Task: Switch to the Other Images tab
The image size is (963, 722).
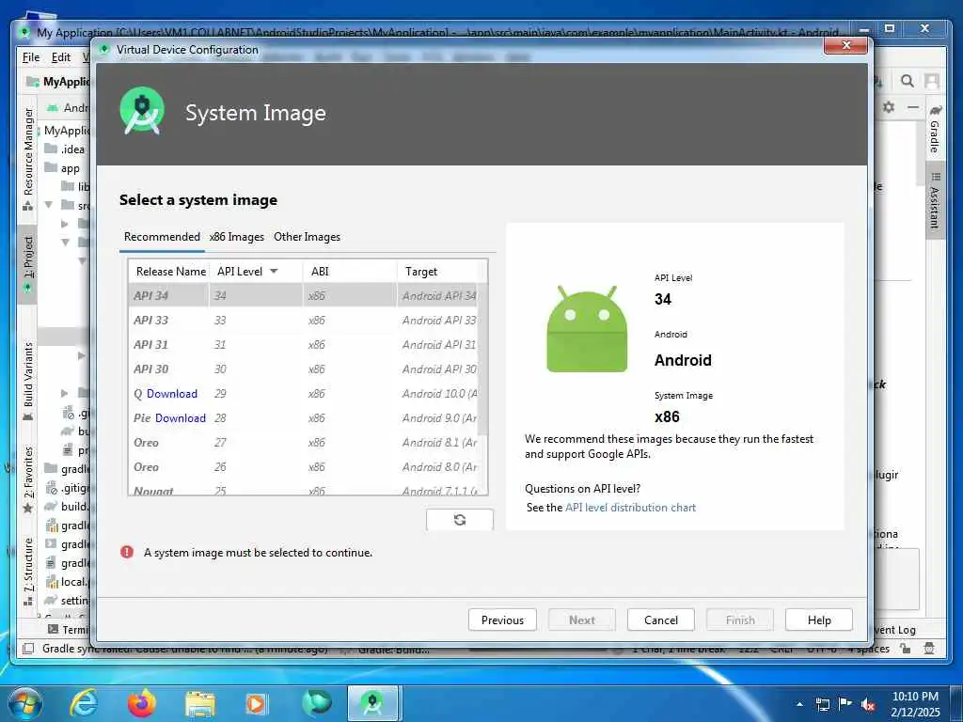Action: (308, 237)
